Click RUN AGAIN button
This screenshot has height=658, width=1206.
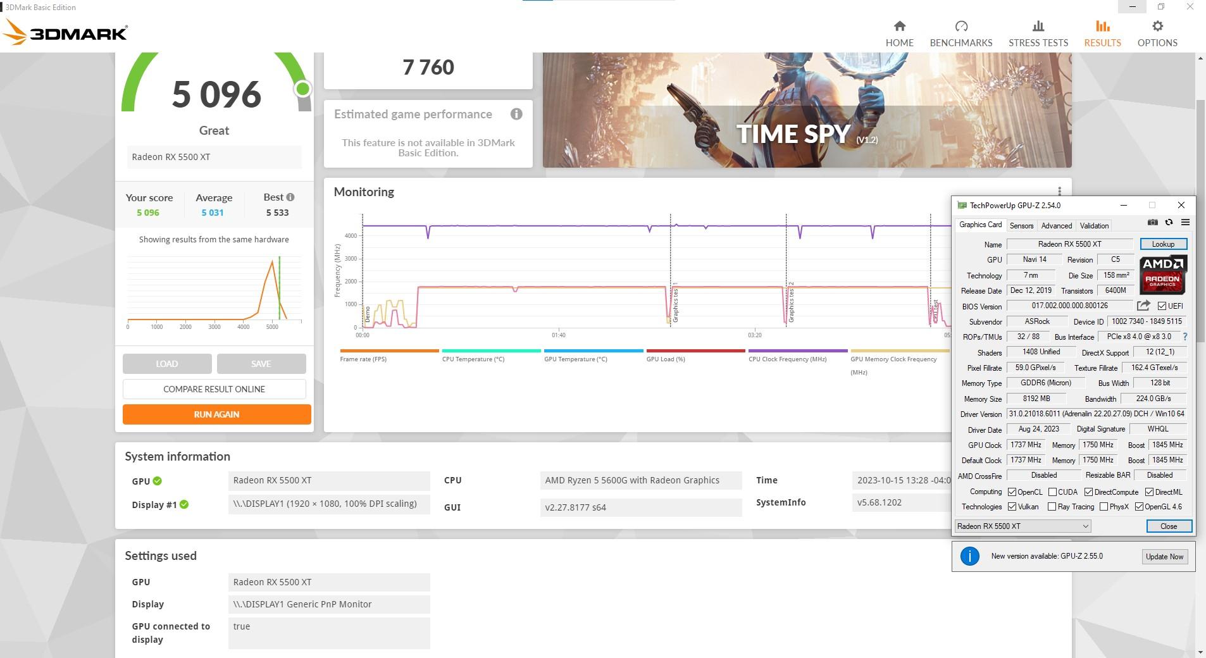(x=216, y=414)
